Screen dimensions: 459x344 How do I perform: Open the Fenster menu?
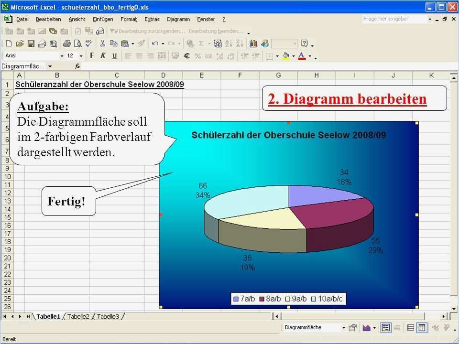[x=206, y=19]
